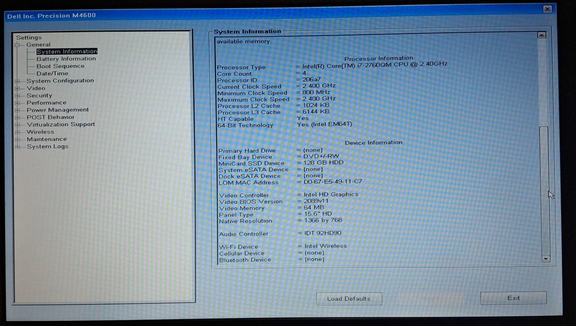Click the Dock eSATA Device row
576x326 pixels.
tap(271, 176)
